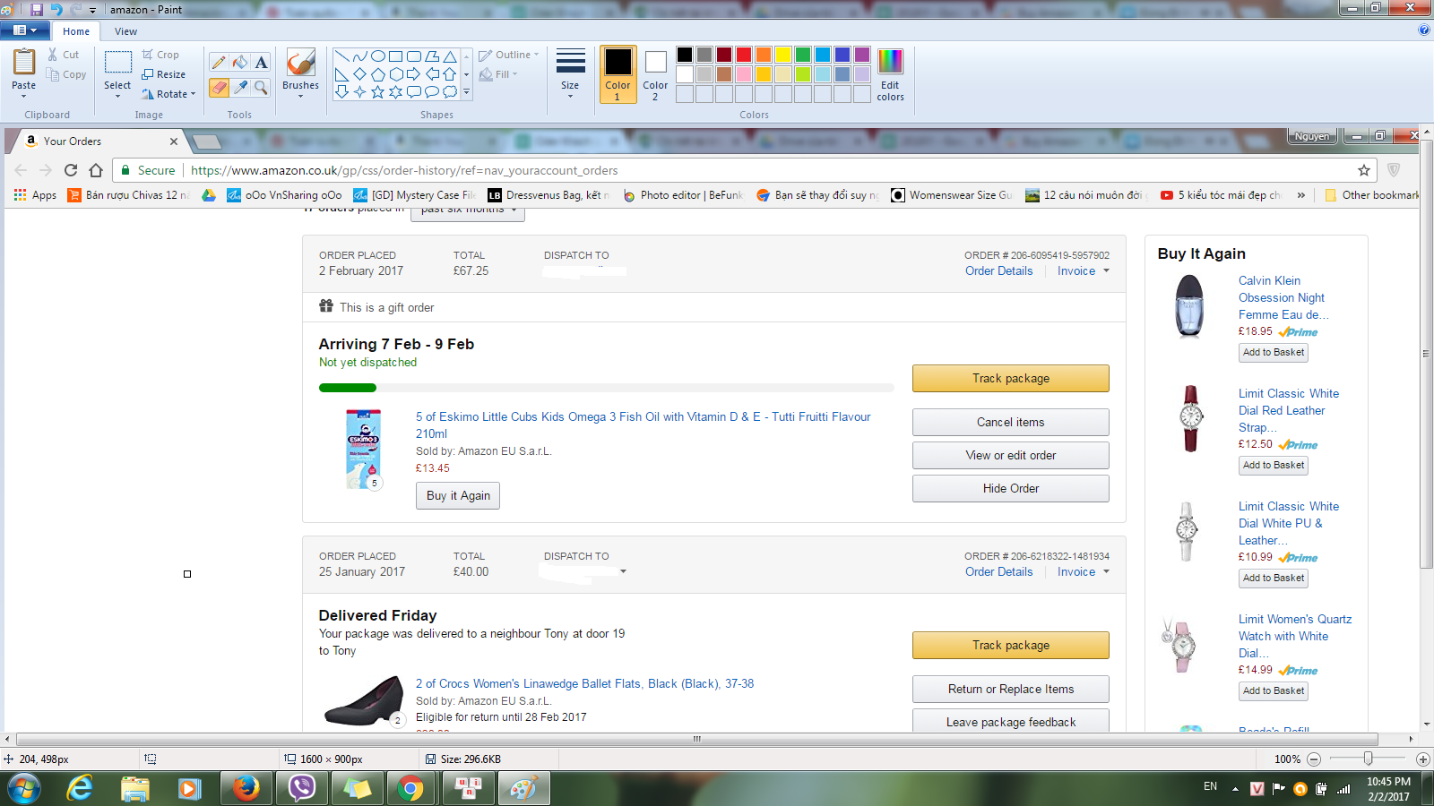Open the Resize dialog
Image resolution: width=1434 pixels, height=806 pixels.
163,74
